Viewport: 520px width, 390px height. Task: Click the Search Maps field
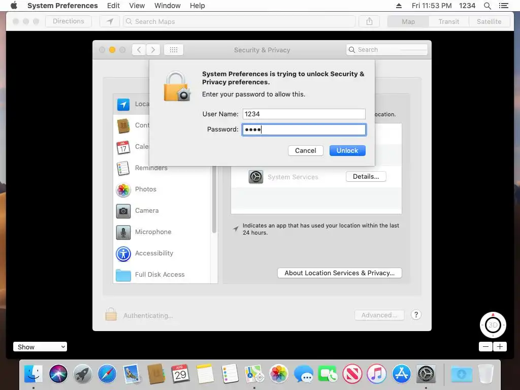click(239, 21)
